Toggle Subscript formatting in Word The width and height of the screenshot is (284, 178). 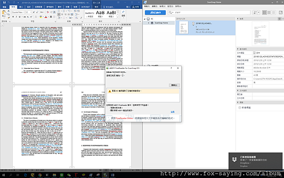pyautogui.click(x=28, y=17)
